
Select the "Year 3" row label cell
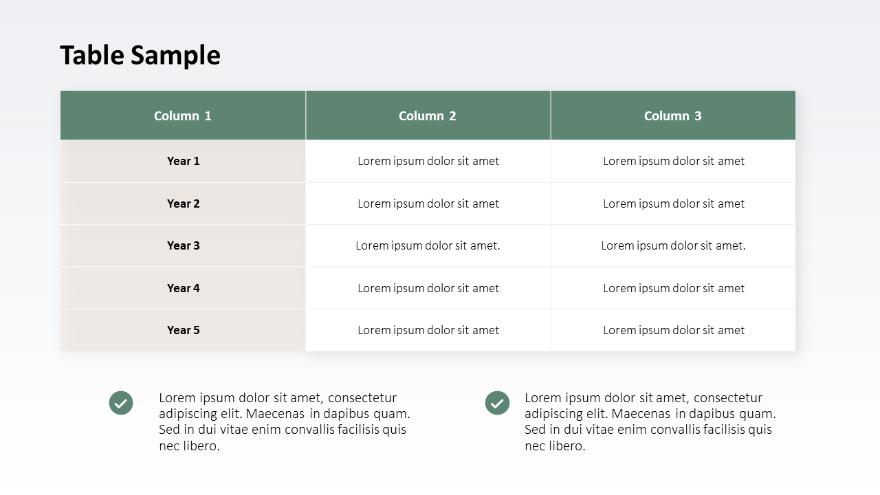point(183,245)
